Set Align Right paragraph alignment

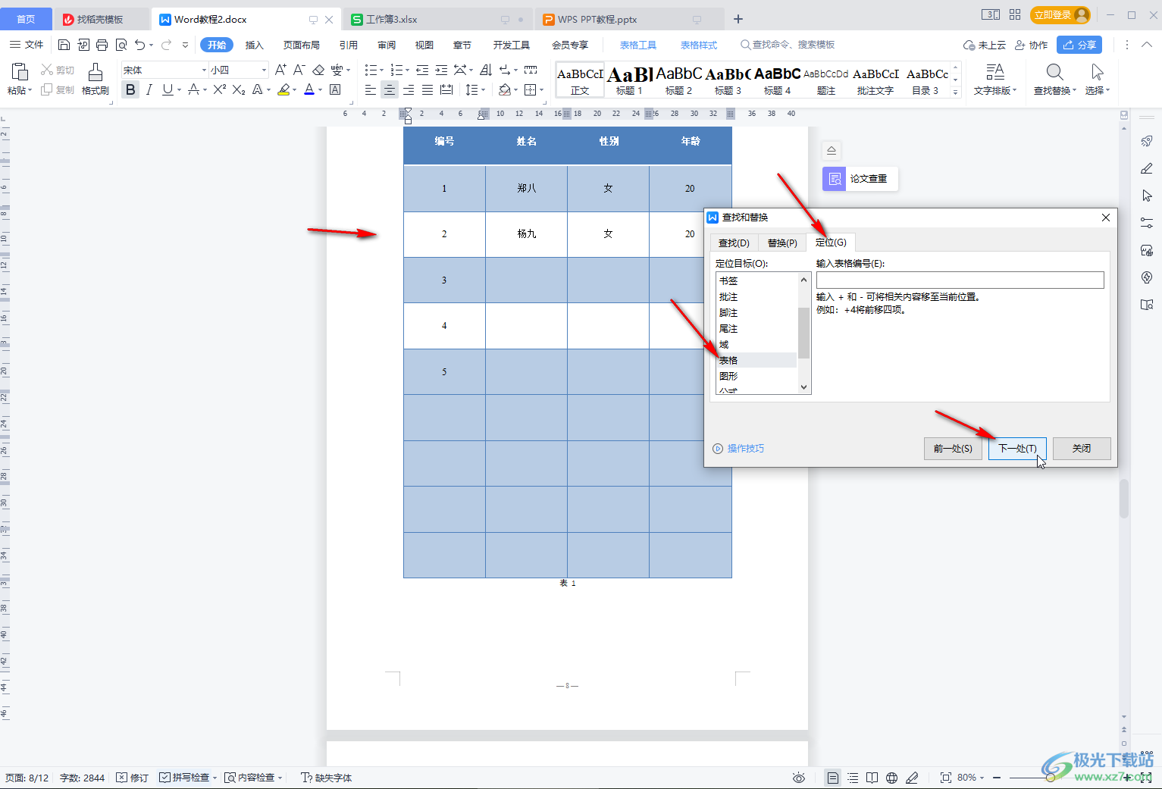[x=409, y=89]
